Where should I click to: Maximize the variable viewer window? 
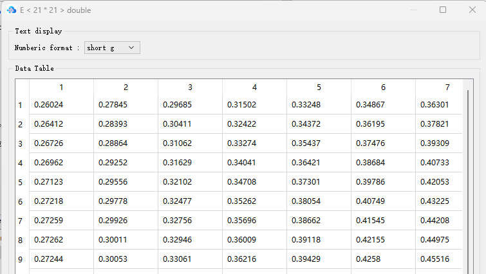click(x=443, y=10)
